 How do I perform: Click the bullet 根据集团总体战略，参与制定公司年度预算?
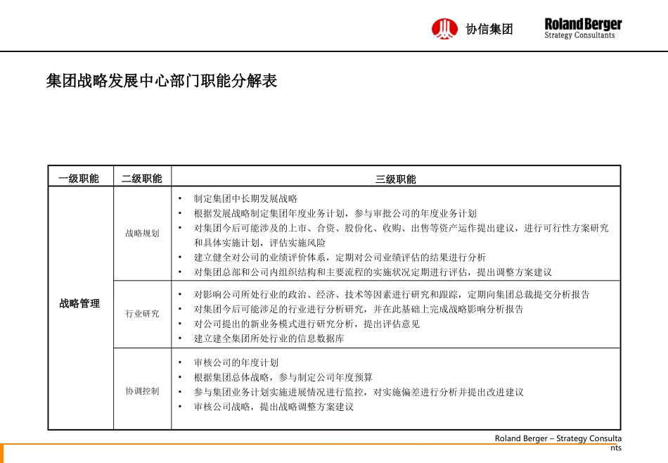pyautogui.click(x=283, y=377)
